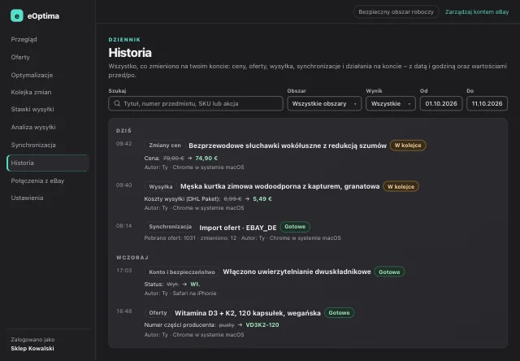Viewport: 520px width, 361px height.
Task: Open Synchronizacja in the sidebar
Action: pos(33,145)
